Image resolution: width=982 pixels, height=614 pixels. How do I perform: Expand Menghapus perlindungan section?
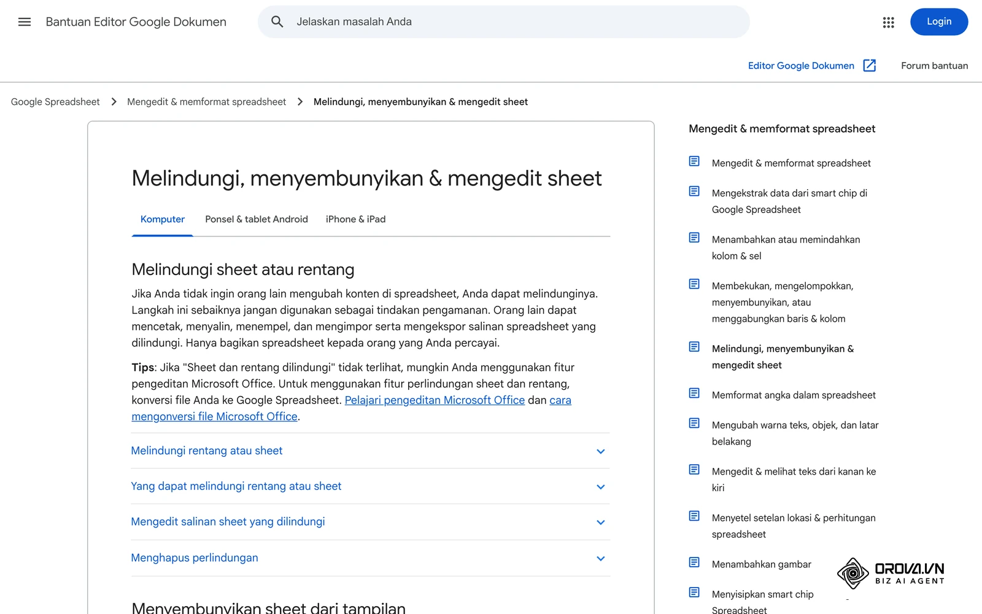pos(370,558)
